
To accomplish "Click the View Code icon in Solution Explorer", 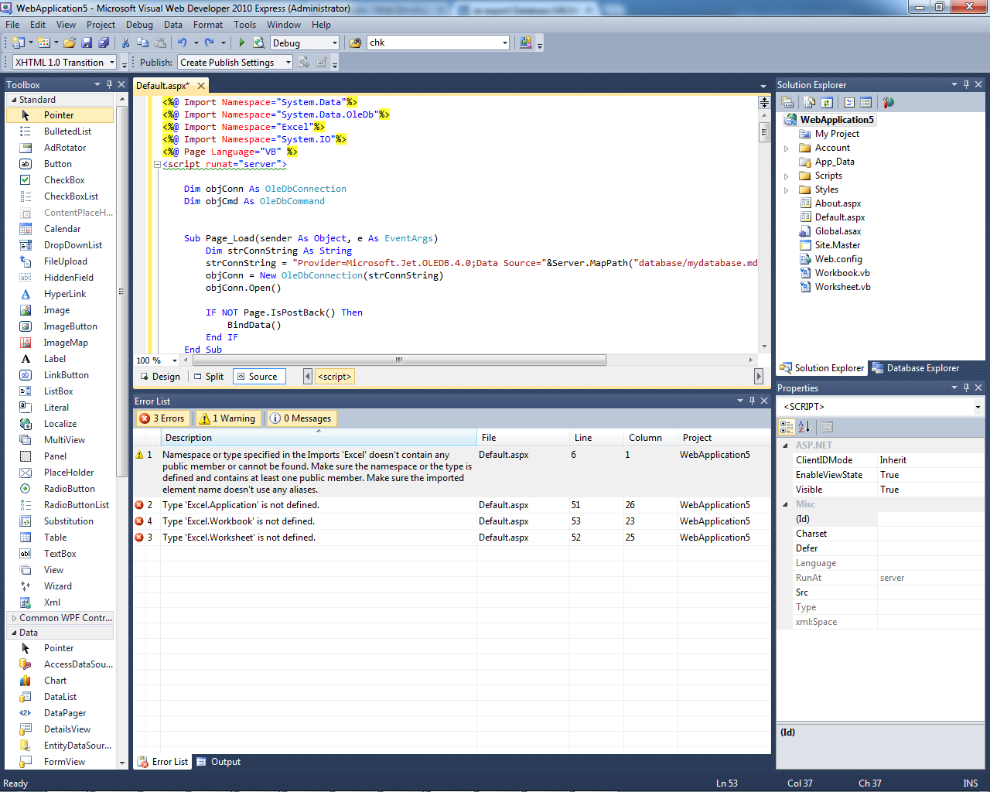I will 849,102.
